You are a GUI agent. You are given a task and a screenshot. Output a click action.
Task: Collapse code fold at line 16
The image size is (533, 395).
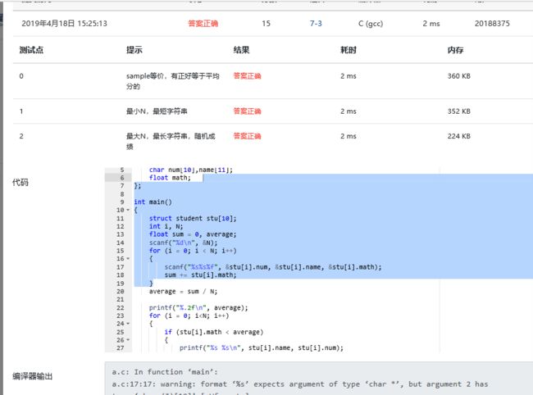[128, 258]
